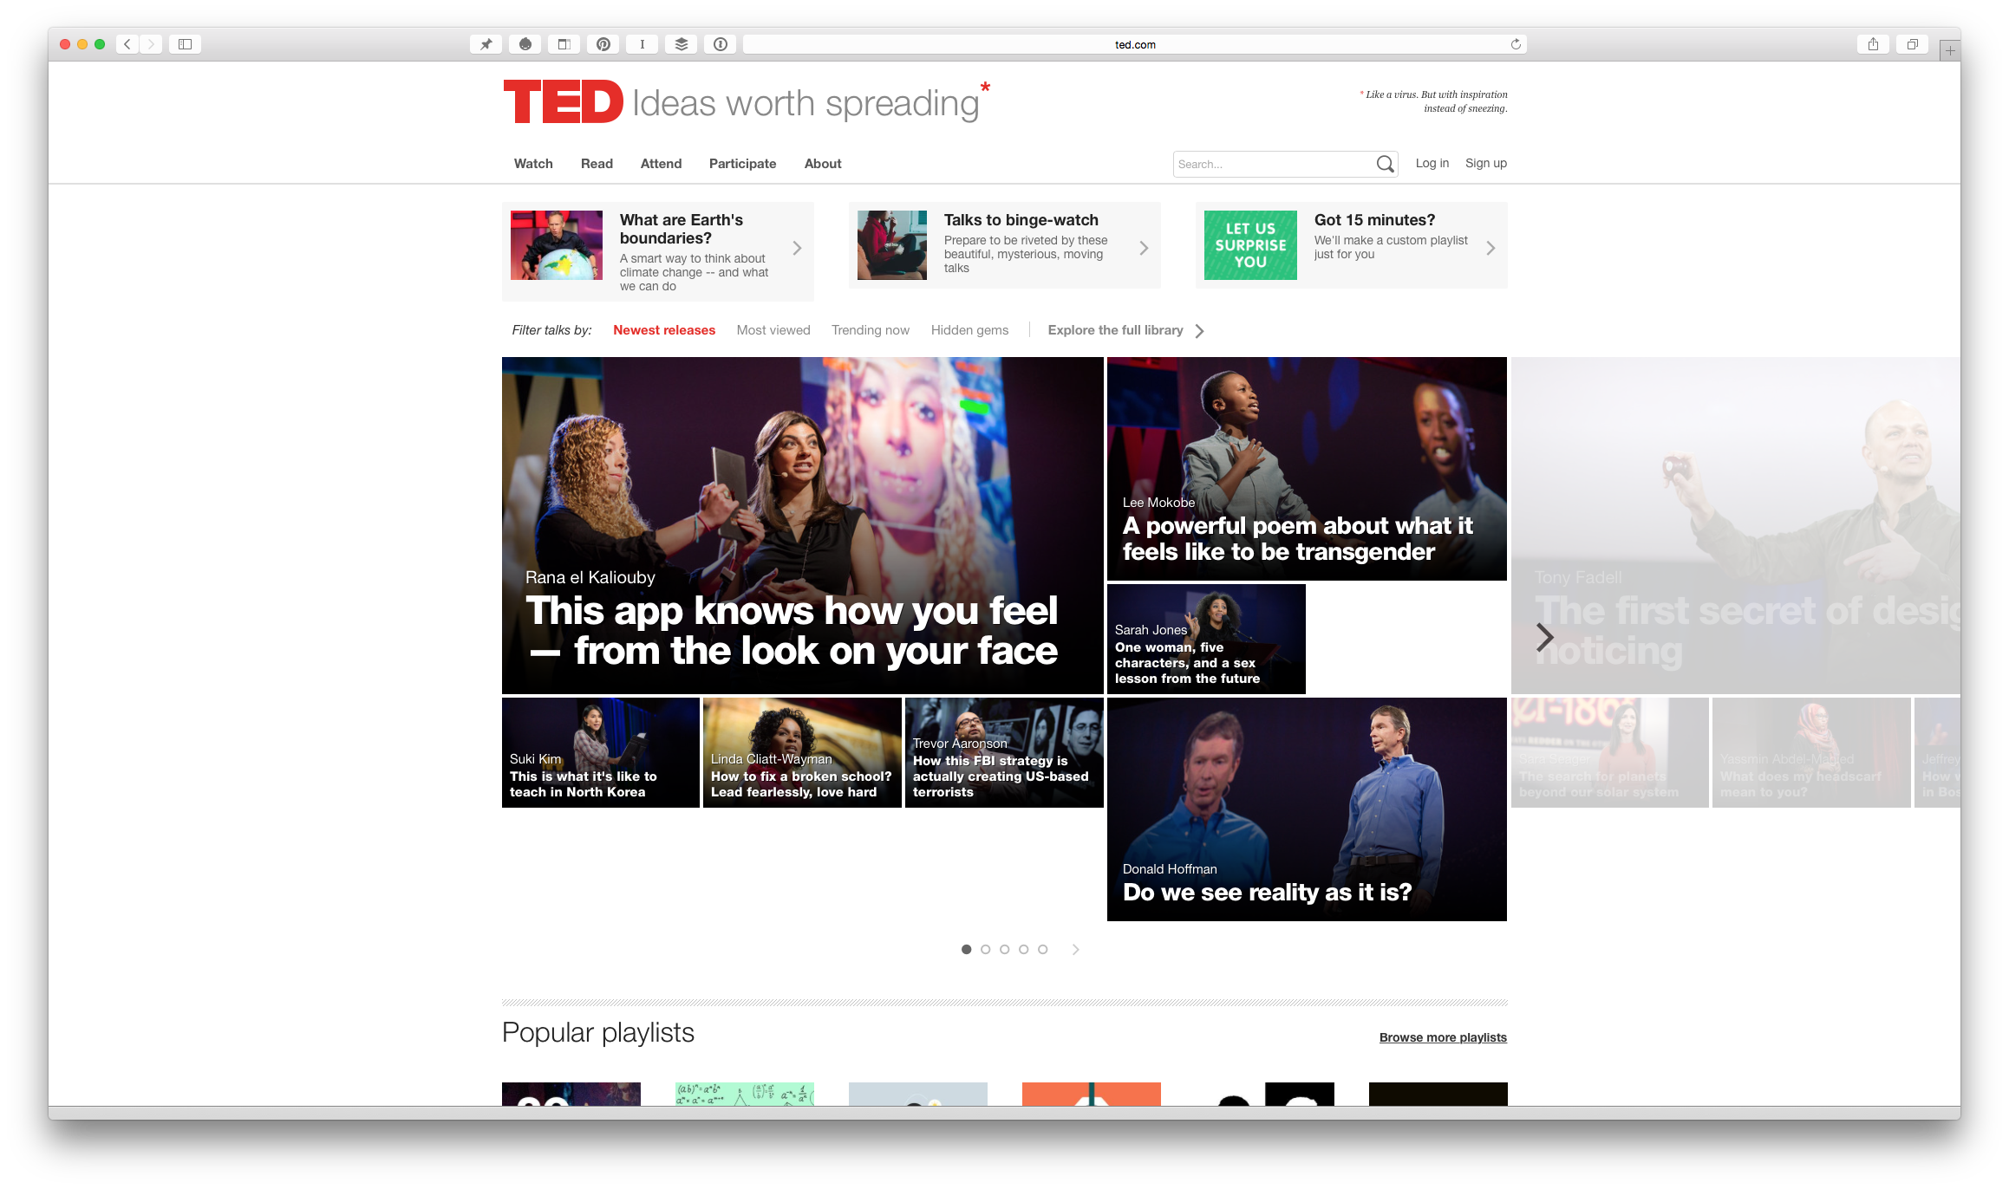The image size is (2009, 1189).
Task: Open the 1Password extension icon
Action: tap(721, 44)
